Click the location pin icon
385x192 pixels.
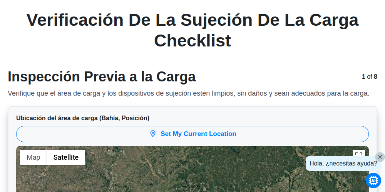coord(153,134)
